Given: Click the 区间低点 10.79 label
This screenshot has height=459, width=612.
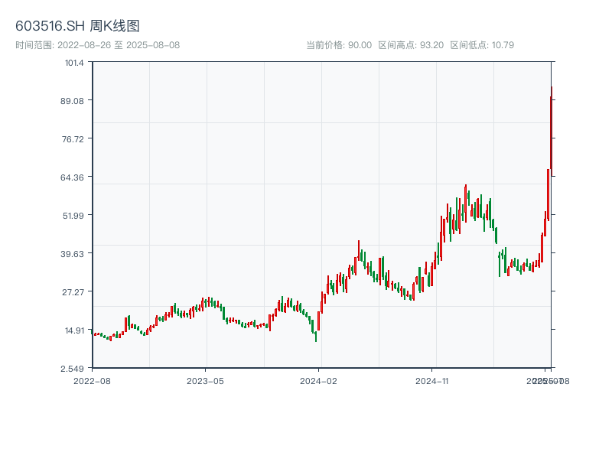Looking at the screenshot, I should pos(482,45).
